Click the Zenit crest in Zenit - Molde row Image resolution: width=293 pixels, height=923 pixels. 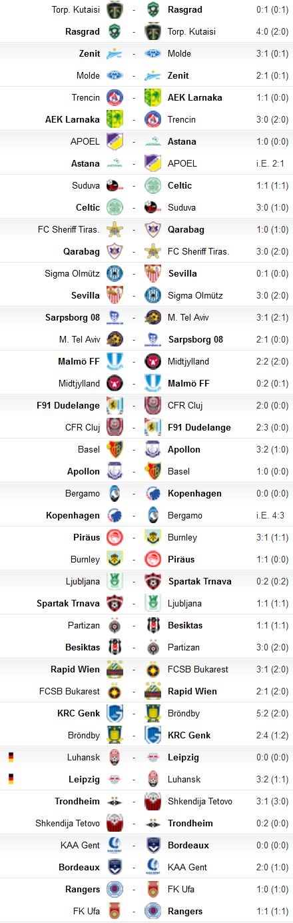[115, 53]
